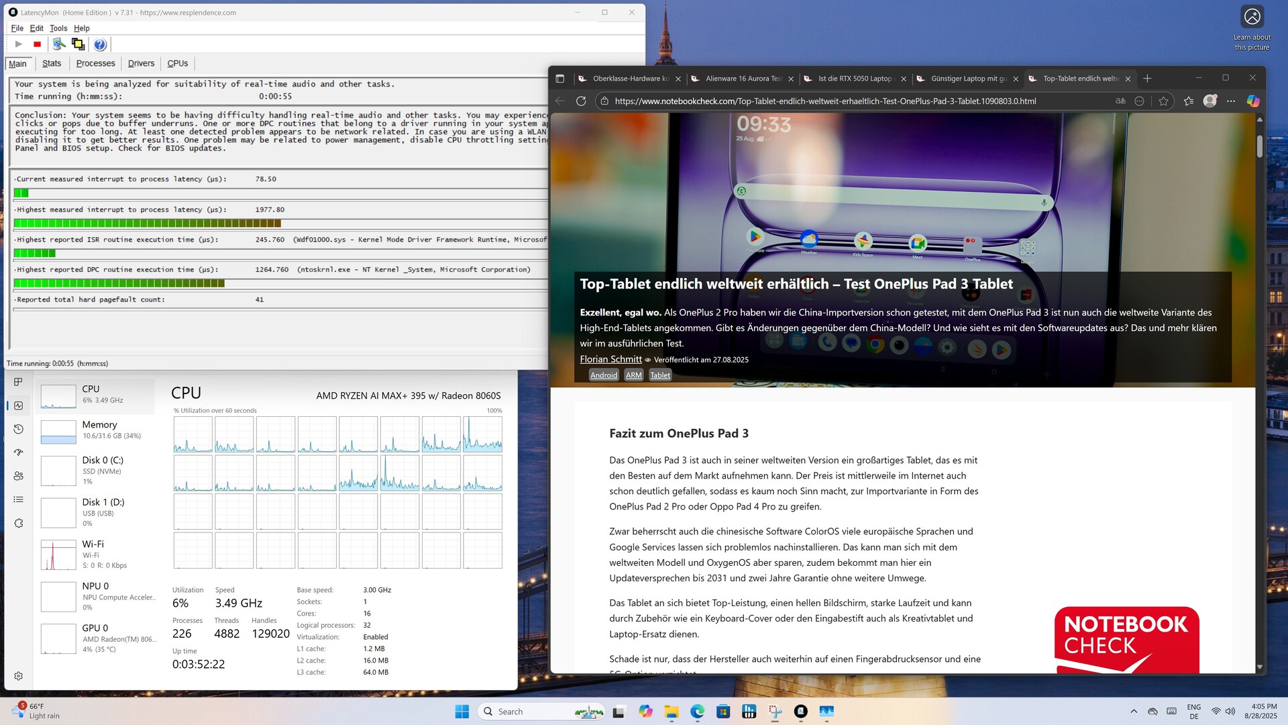
Task: Open Task Manager Services puzzle icon
Action: pos(19,523)
